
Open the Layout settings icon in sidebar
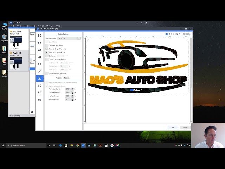coord(40,36)
